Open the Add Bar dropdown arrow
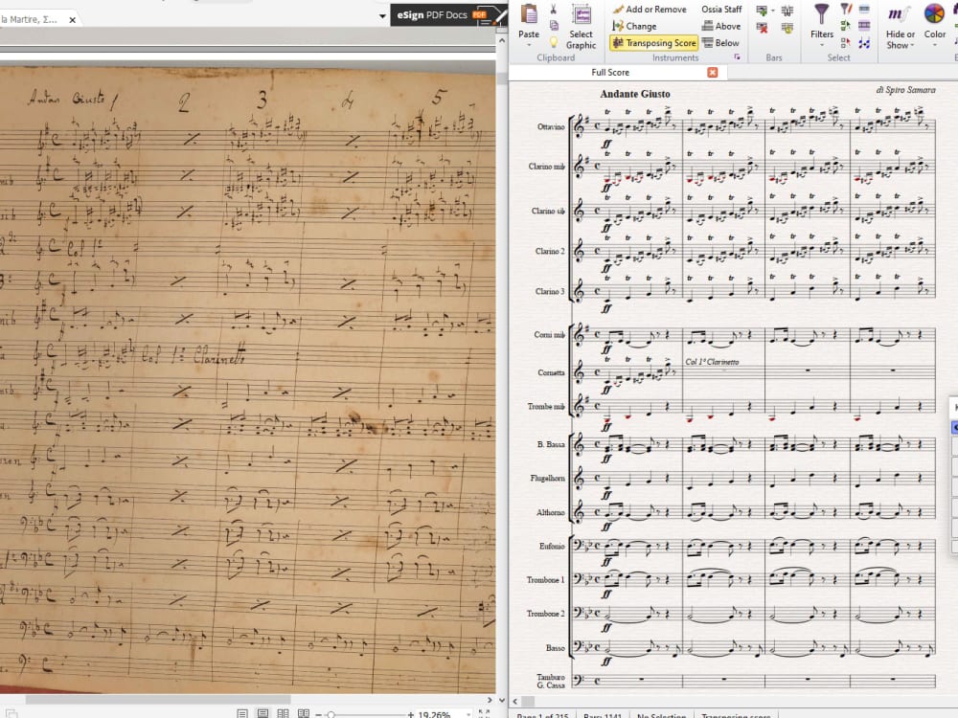This screenshot has width=958, height=718. tap(772, 11)
